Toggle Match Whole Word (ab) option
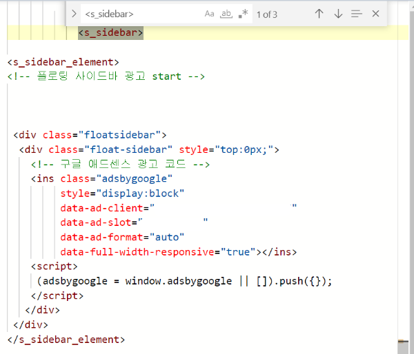414x354 pixels. click(x=226, y=14)
